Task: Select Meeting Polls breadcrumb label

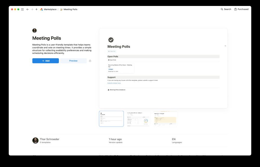Action: click(x=70, y=9)
